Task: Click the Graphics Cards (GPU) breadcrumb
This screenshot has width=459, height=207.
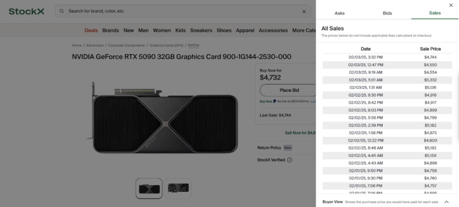Action: click(166, 45)
